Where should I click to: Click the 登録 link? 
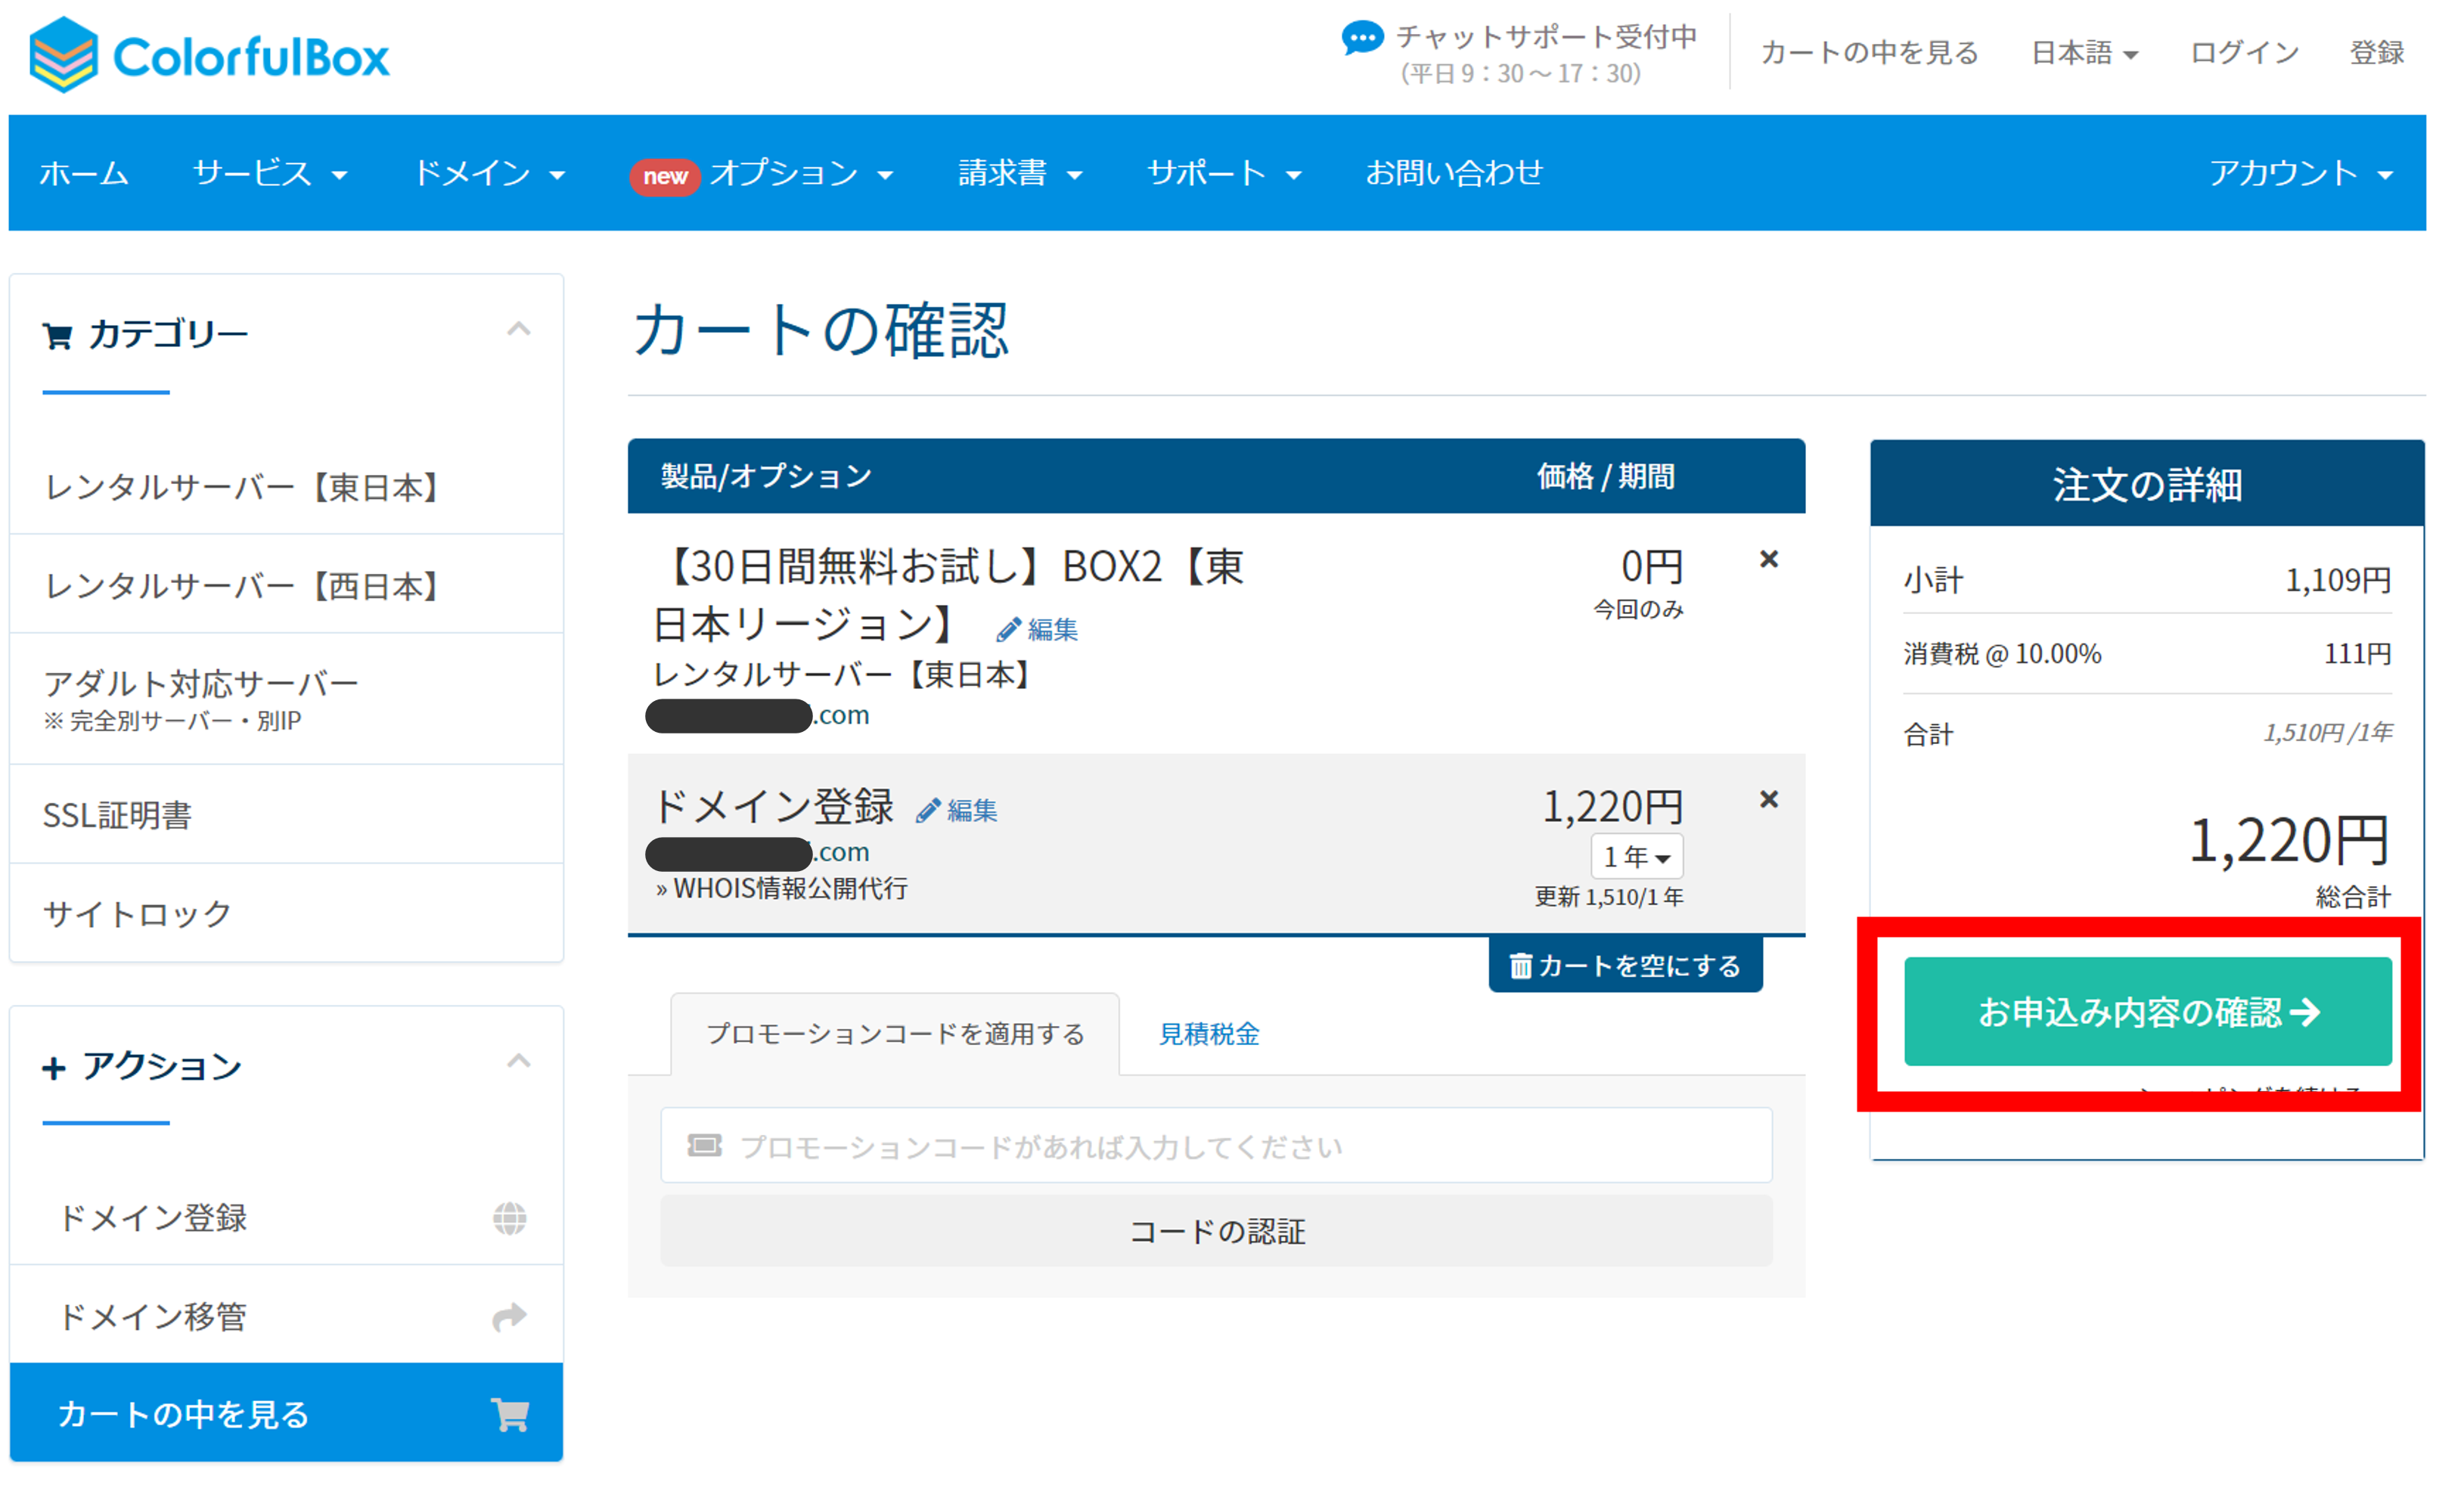coord(2376,53)
